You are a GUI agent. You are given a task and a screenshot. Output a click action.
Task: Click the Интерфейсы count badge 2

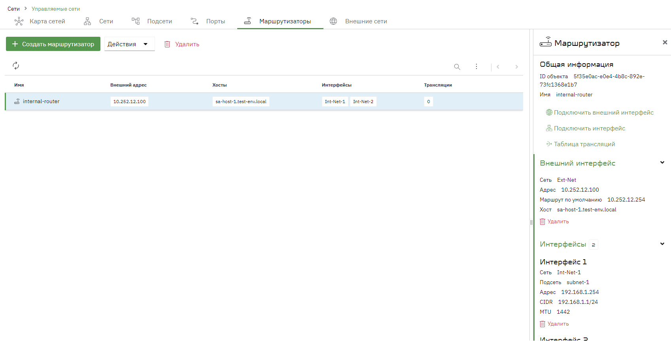[x=594, y=245]
